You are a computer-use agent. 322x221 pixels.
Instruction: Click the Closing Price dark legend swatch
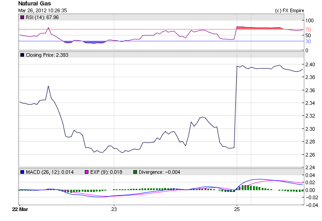point(22,55)
